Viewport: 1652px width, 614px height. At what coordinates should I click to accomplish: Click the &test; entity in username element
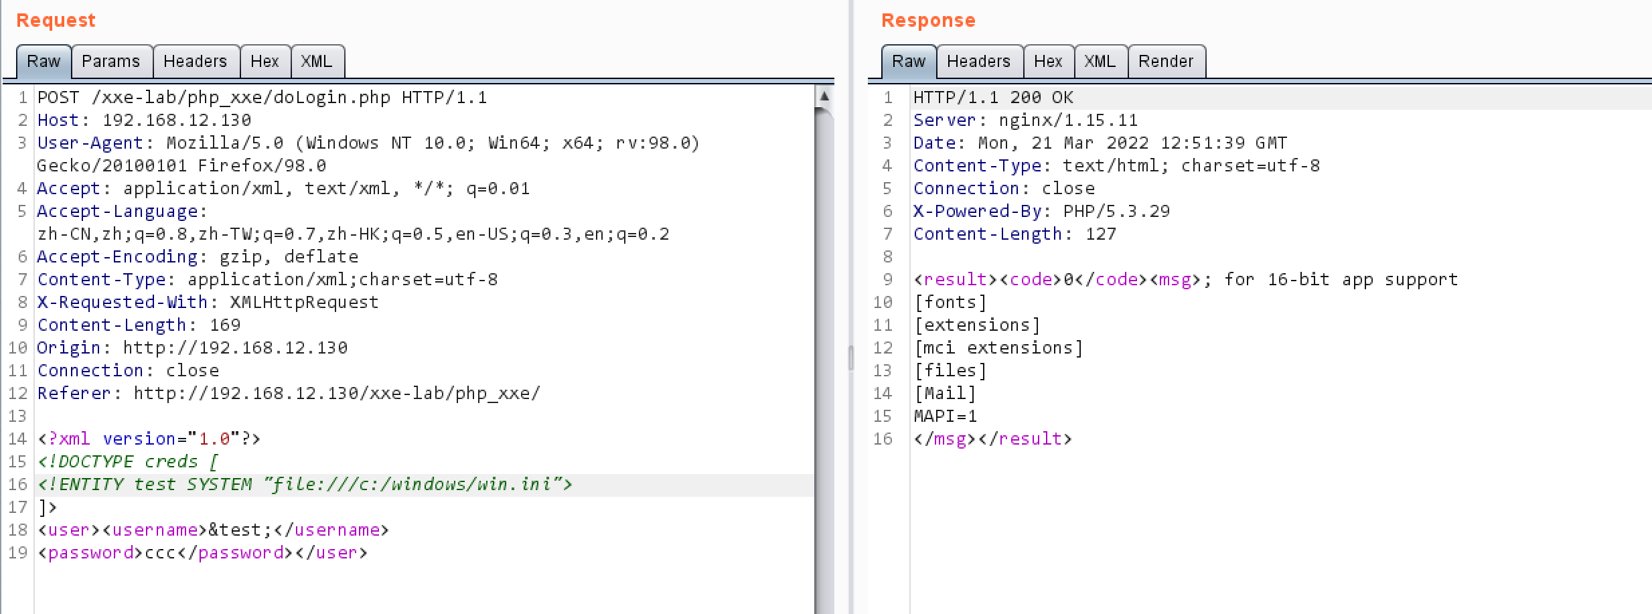[x=240, y=530]
